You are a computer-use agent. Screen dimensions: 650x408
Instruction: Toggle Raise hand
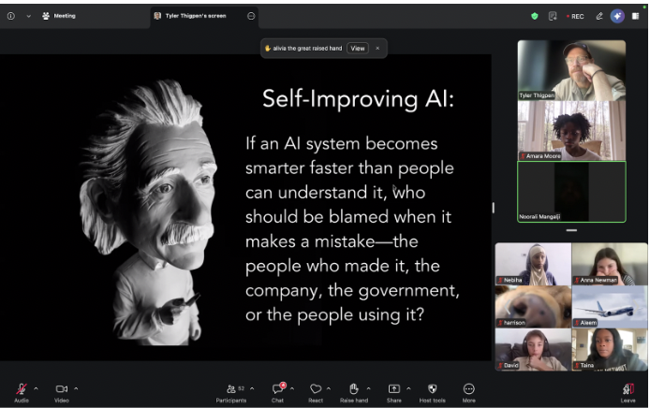[x=354, y=392]
